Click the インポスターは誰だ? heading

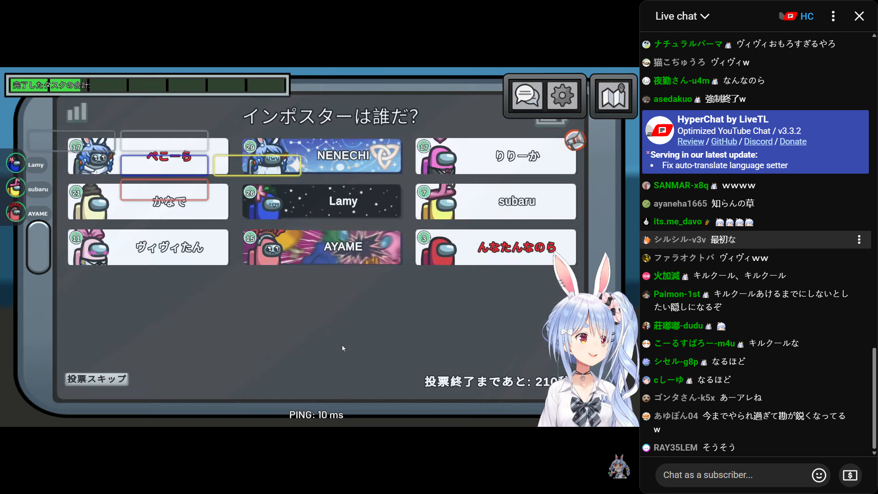(330, 116)
